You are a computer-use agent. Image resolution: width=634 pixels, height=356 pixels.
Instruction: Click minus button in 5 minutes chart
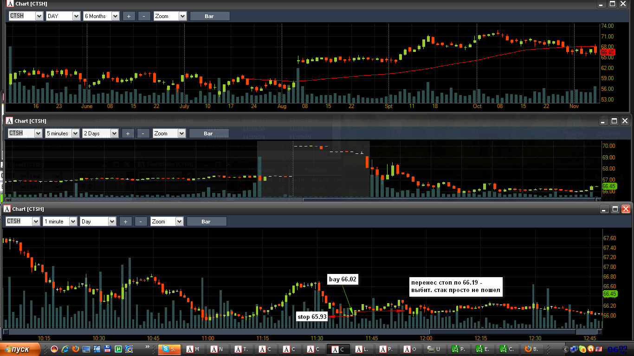click(143, 133)
